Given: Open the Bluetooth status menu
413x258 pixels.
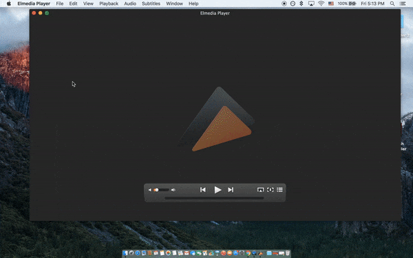Looking at the screenshot, I should [301, 3].
